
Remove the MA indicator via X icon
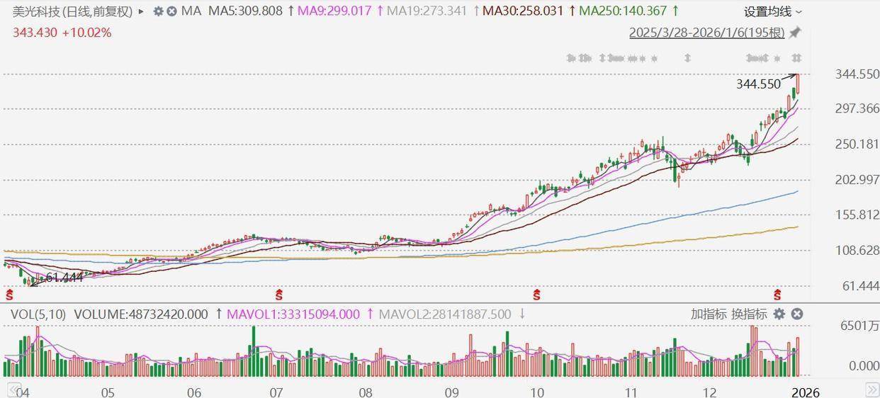[171, 11]
